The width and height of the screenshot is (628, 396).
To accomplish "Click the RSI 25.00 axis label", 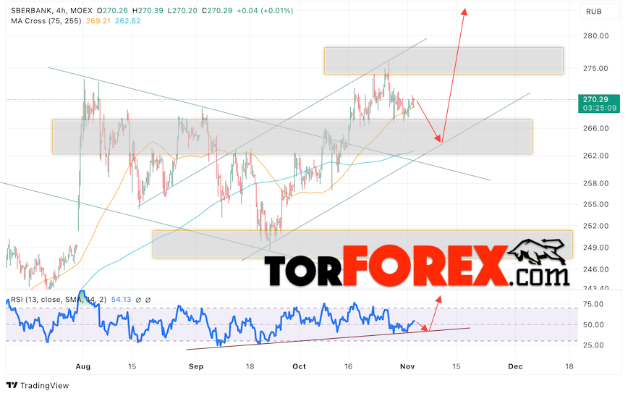I will (x=593, y=345).
